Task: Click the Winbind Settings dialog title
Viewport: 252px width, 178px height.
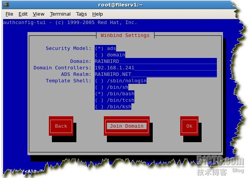Action: click(125, 35)
